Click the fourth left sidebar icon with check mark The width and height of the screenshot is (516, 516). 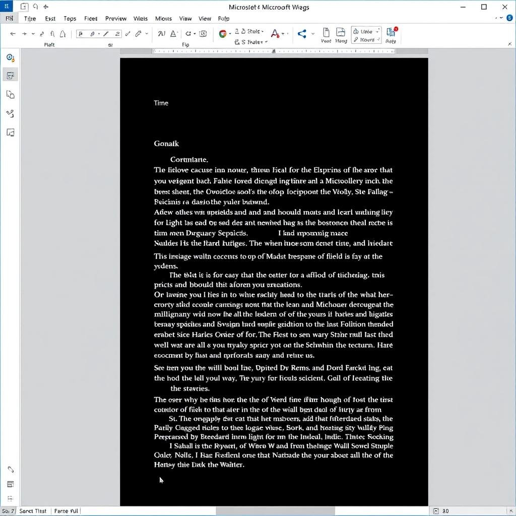coord(10,113)
